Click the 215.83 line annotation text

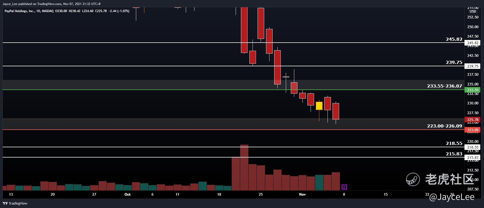(454, 154)
